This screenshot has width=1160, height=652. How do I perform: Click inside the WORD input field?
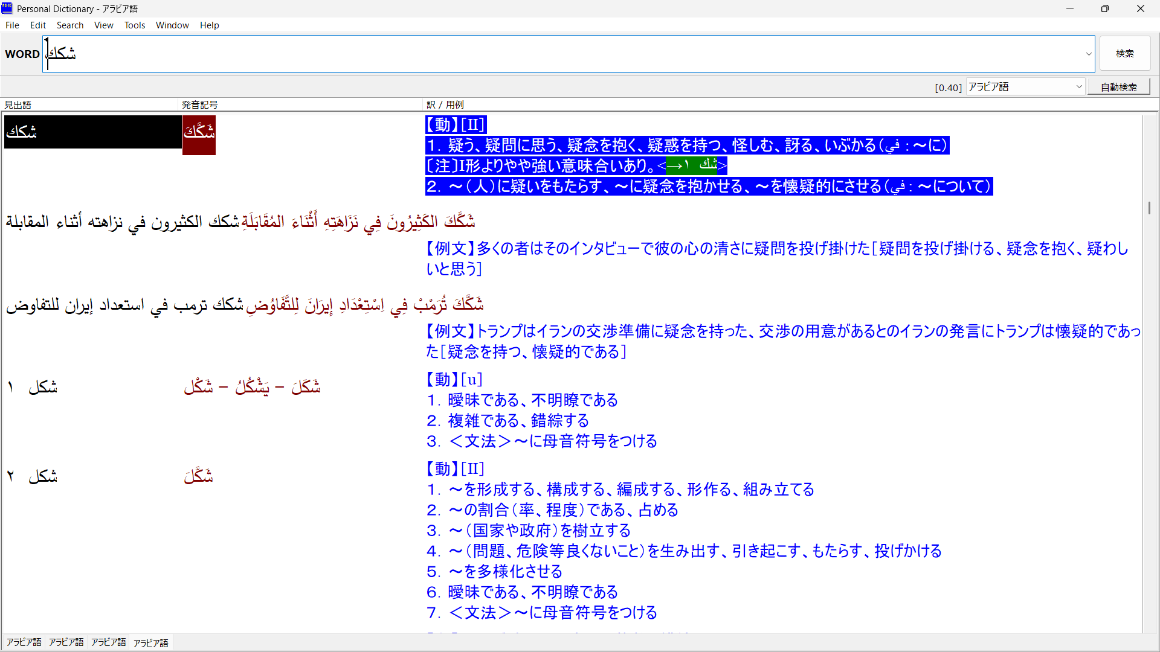[x=544, y=54]
